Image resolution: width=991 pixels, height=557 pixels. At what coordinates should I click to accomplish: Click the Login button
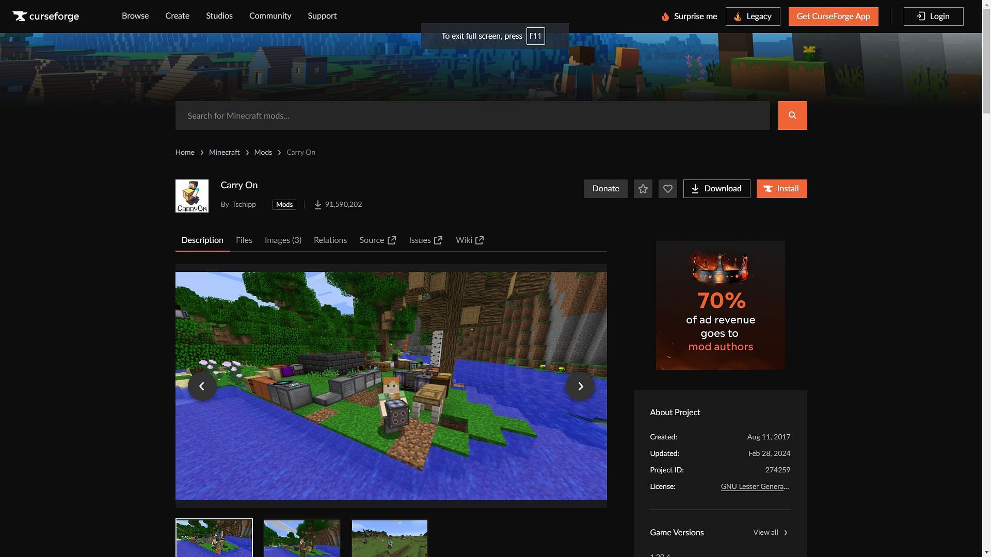point(933,17)
